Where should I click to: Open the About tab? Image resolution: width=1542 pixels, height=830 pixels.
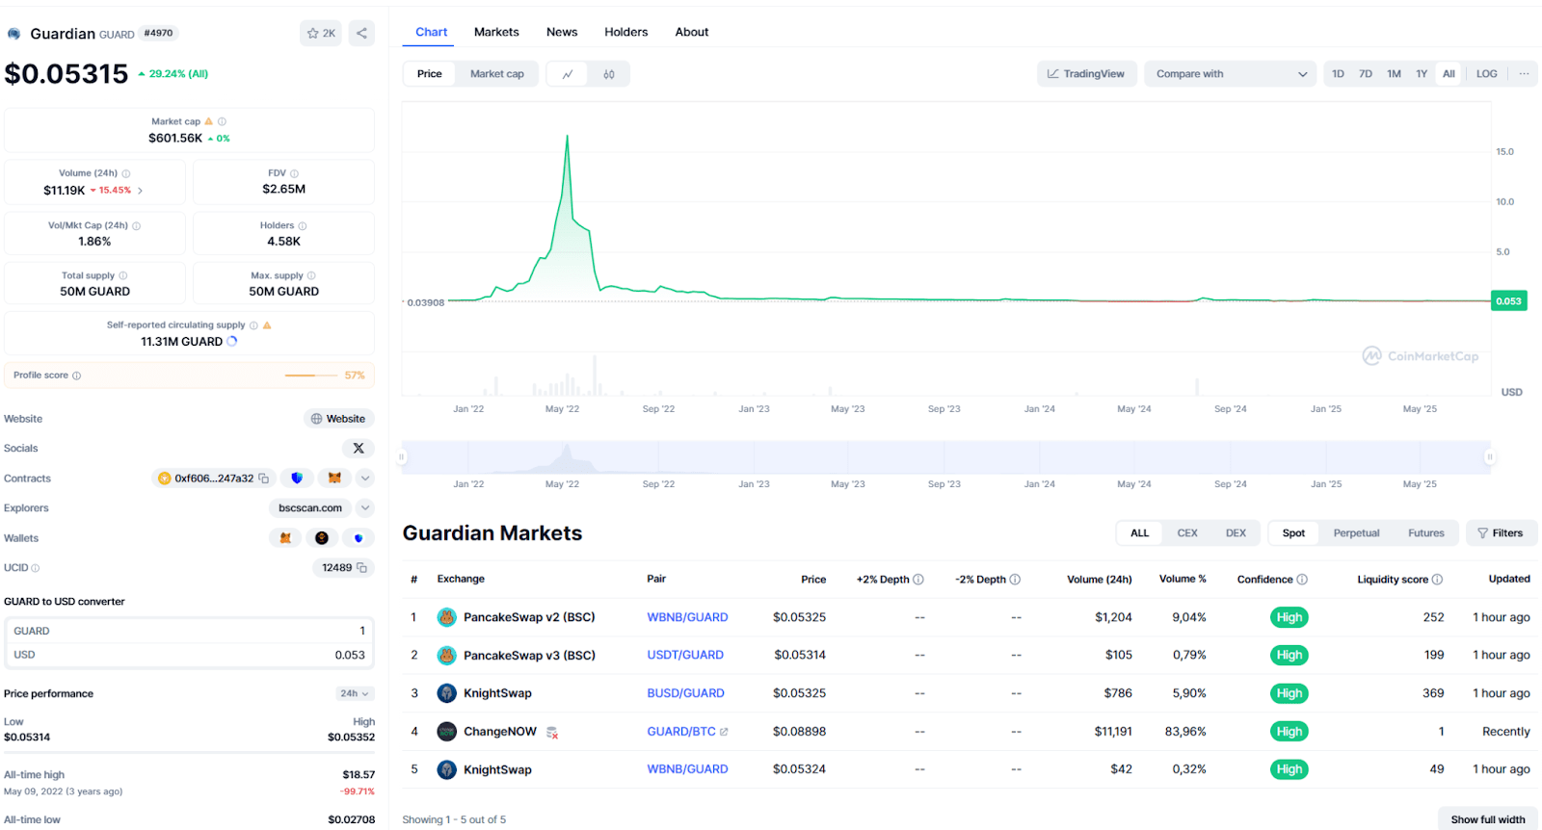click(692, 32)
